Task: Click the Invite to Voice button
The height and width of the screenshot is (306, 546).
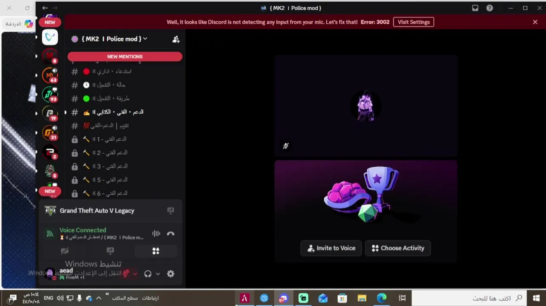Action: click(331, 248)
